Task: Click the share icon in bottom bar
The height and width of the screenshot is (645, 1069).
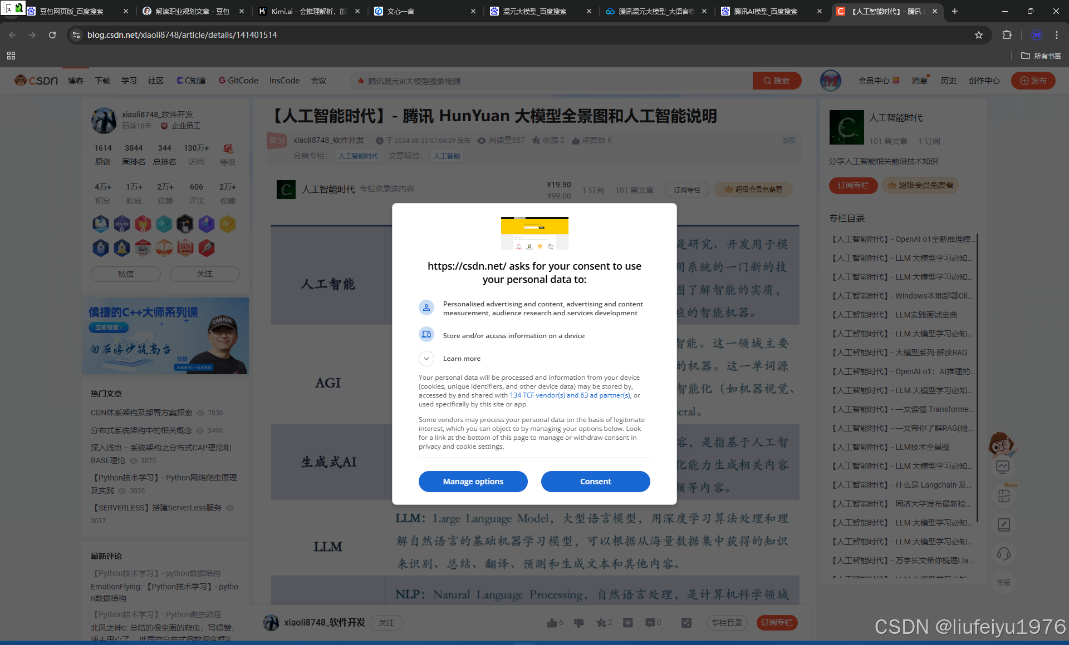Action: [x=686, y=623]
